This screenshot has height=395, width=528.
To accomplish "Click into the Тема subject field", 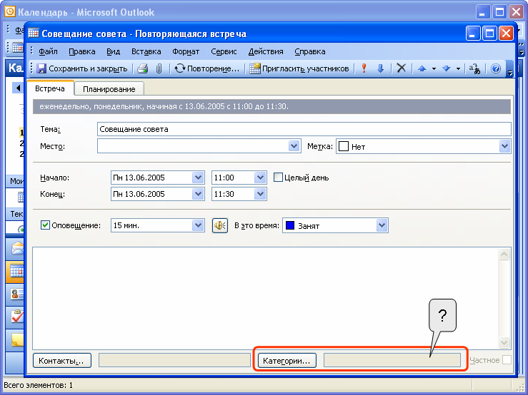I will coord(304,129).
